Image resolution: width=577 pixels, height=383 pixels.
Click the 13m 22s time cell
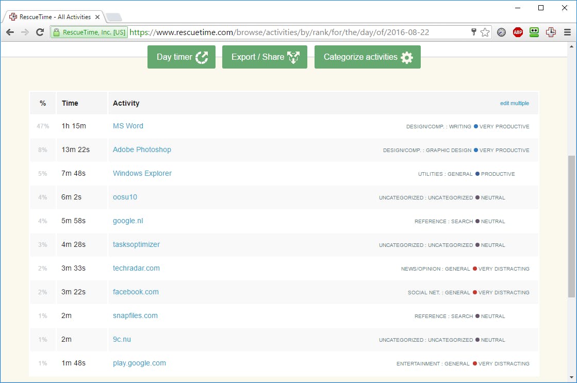pos(75,149)
